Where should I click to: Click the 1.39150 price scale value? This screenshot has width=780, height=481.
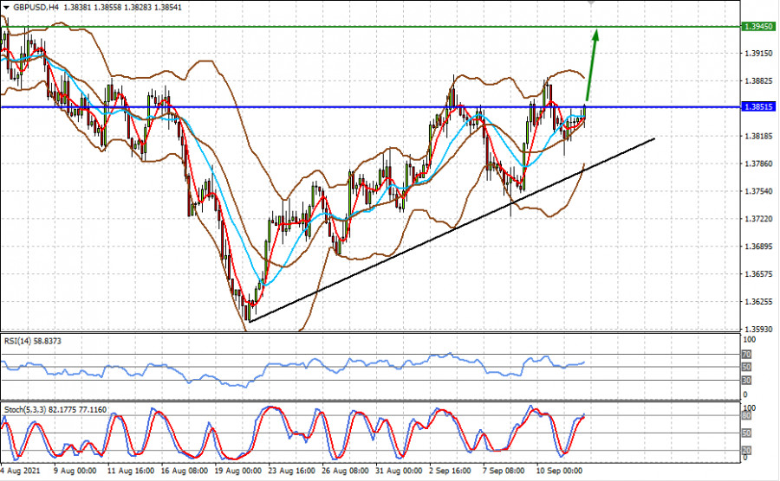pos(758,53)
